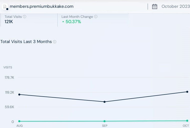Viewport: 190px width, 128px height.
Task: Click the 121K Total Visits value
Action: point(9,22)
